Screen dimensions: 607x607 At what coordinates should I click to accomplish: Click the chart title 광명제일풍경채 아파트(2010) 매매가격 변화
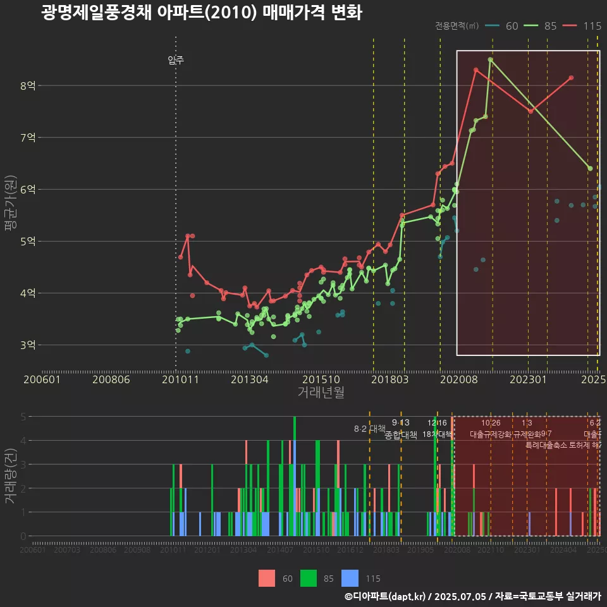click(x=202, y=13)
